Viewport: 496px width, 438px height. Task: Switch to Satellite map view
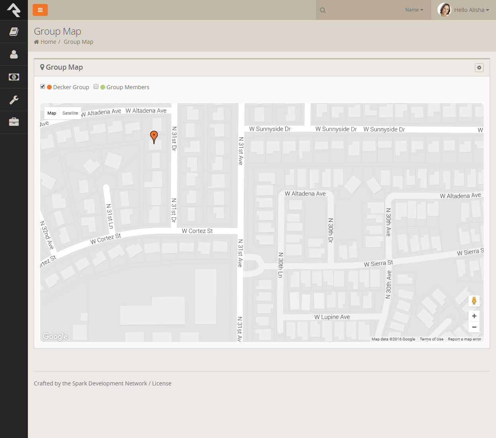coord(70,113)
